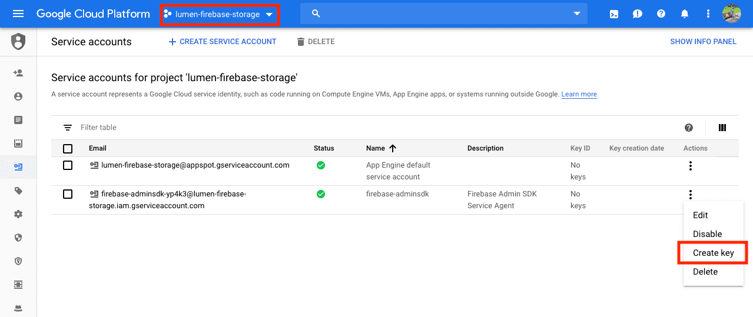Expand the search bar dropdown arrow
The width and height of the screenshot is (753, 317).
pos(576,14)
